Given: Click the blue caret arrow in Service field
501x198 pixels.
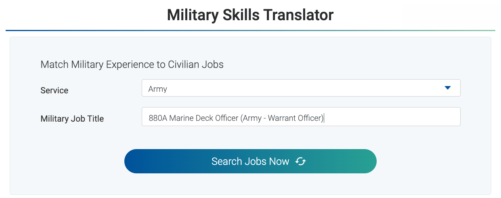Looking at the screenshot, I should (x=447, y=88).
